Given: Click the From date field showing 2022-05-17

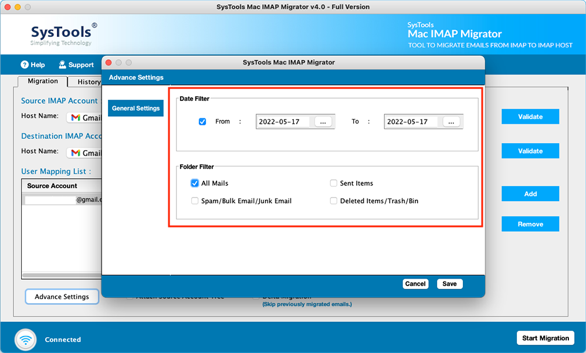Looking at the screenshot, I should pos(283,122).
